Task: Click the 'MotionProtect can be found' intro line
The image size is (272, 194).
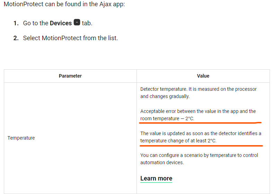Action: coord(64,4)
